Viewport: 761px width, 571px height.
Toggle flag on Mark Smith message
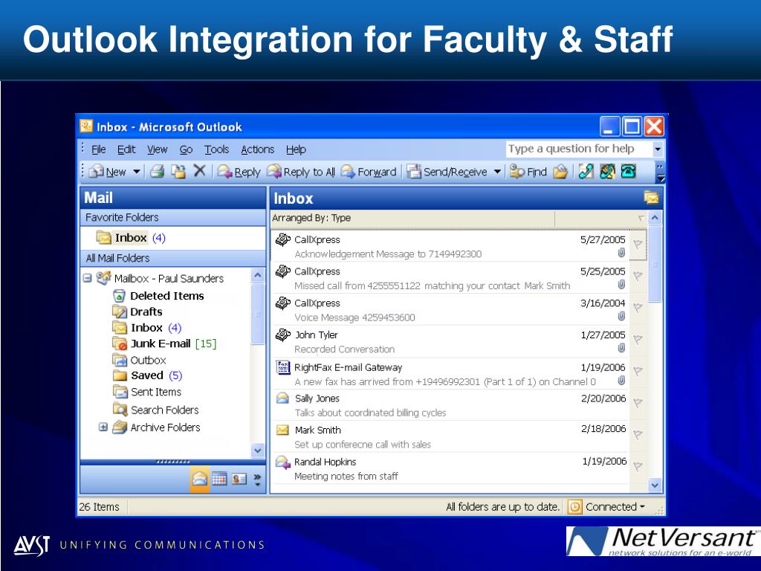pyautogui.click(x=638, y=434)
